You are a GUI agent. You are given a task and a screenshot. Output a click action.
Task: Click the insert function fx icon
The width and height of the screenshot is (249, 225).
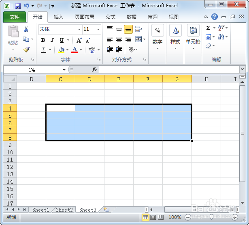(94, 69)
